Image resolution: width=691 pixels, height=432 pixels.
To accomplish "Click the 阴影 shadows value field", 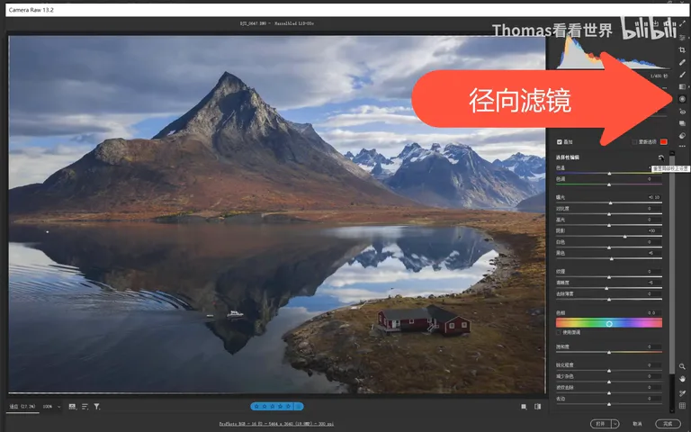I will 653,231.
